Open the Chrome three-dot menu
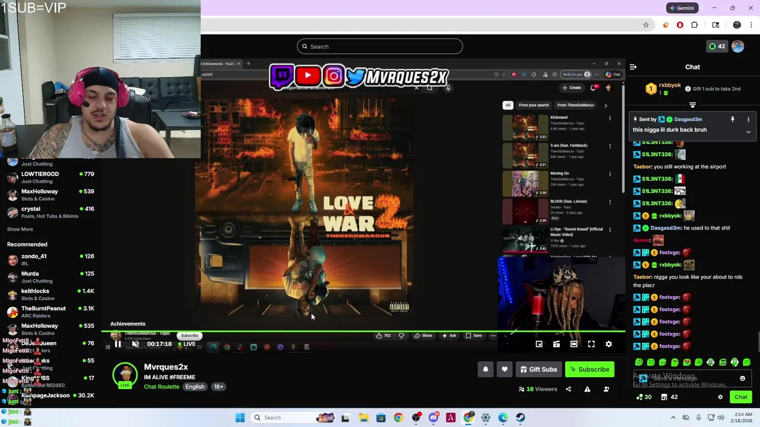This screenshot has width=760, height=427. [752, 25]
